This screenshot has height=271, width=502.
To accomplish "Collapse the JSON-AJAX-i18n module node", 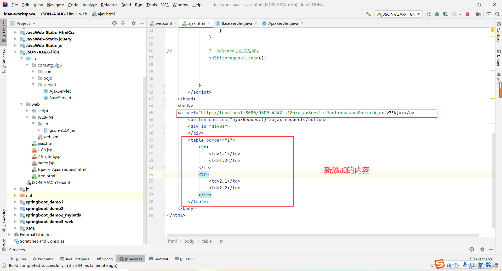I will coord(15,52).
